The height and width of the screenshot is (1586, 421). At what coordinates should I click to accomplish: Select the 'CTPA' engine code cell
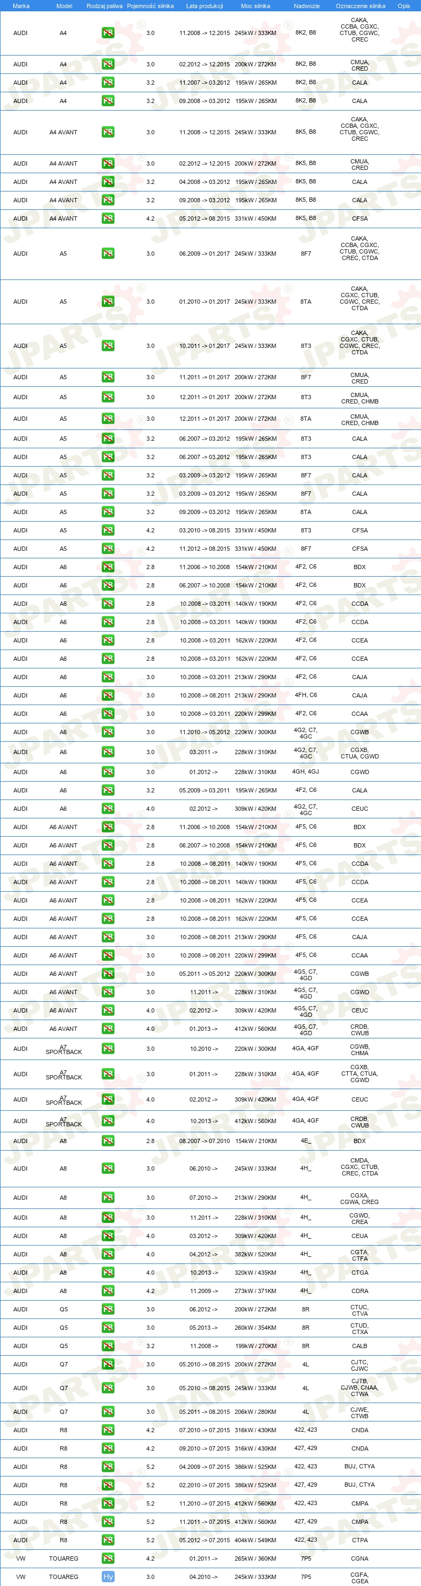360,1540
